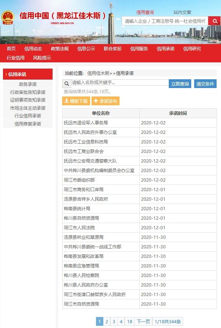Open 信用动态 in navigation bar

[x=33, y=49]
